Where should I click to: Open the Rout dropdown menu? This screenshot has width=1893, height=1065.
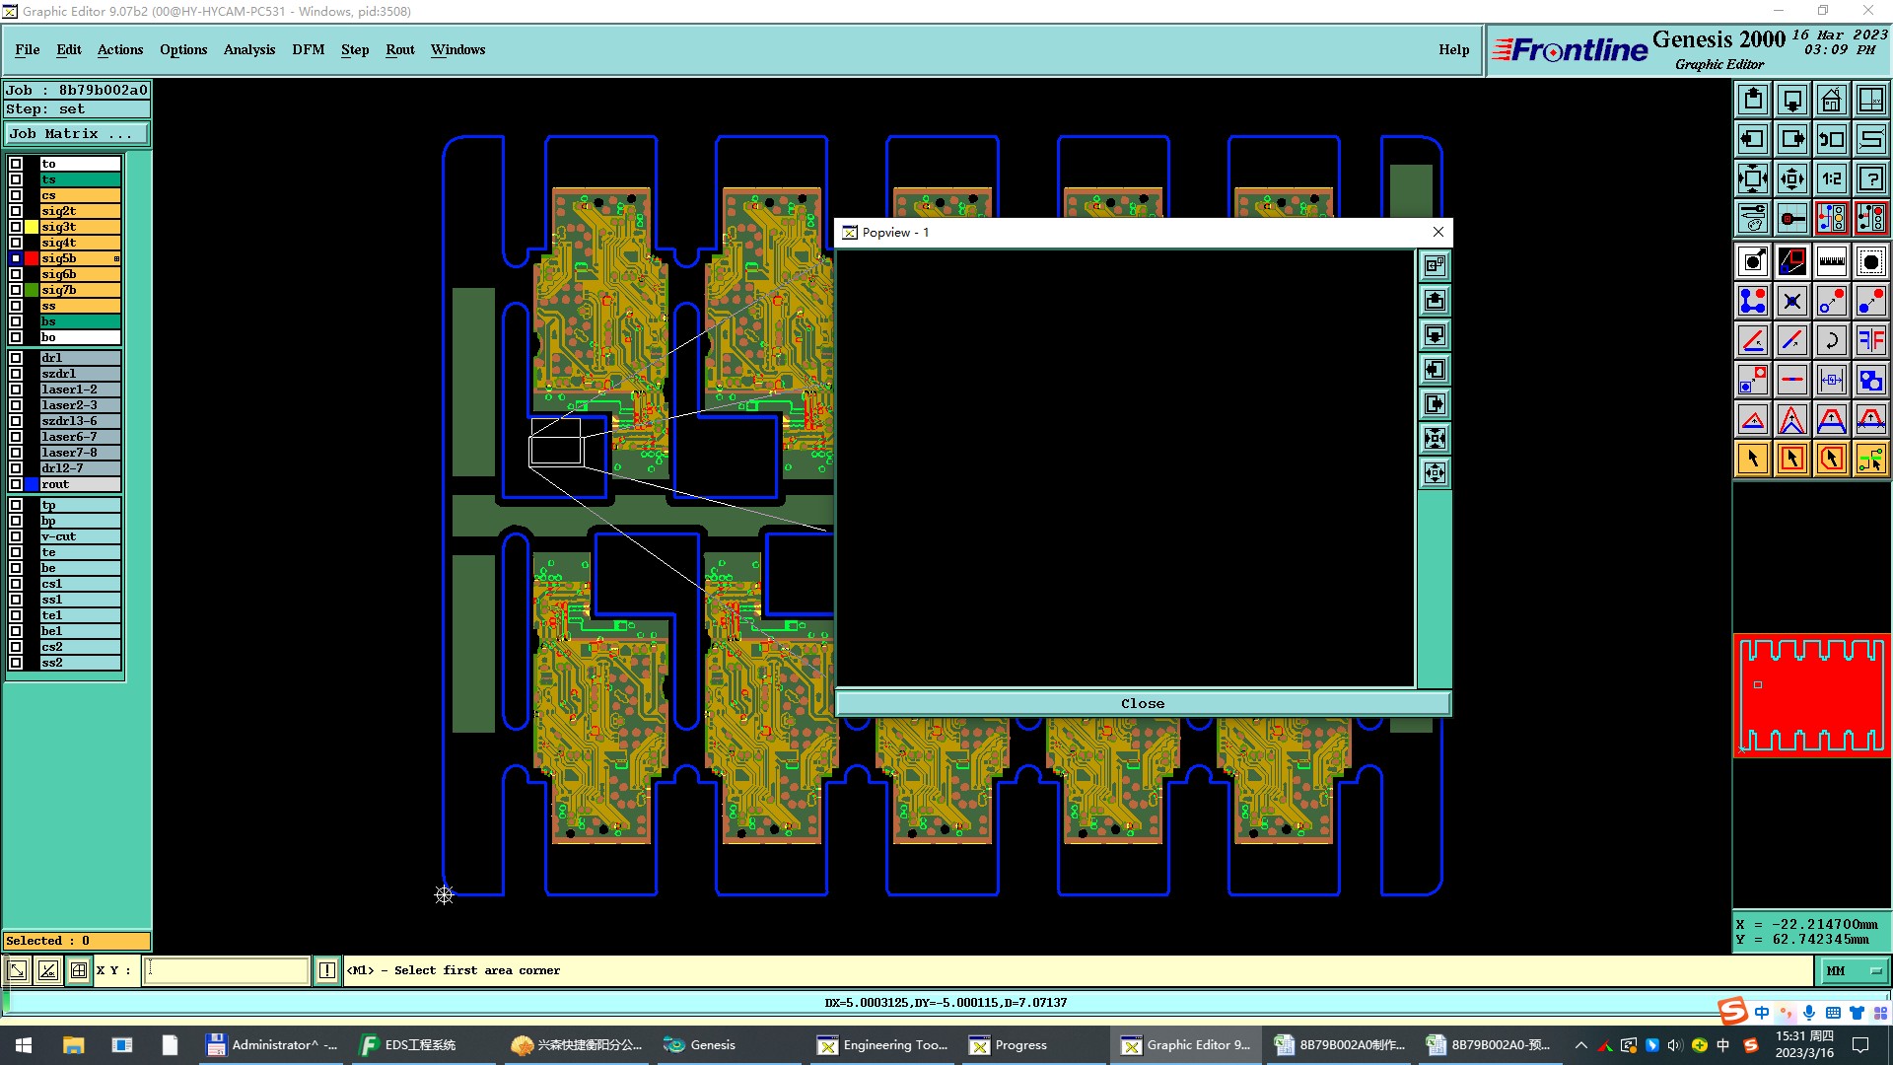[x=399, y=49]
